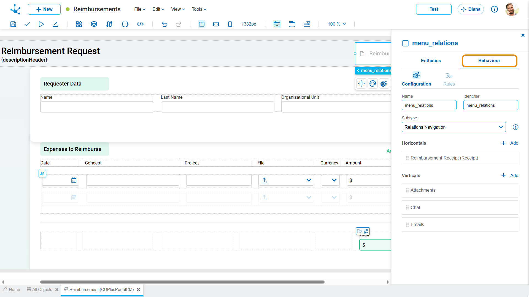Image resolution: width=529 pixels, height=297 pixels.
Task: Click the Save icon in toolbar
Action: coord(13,24)
